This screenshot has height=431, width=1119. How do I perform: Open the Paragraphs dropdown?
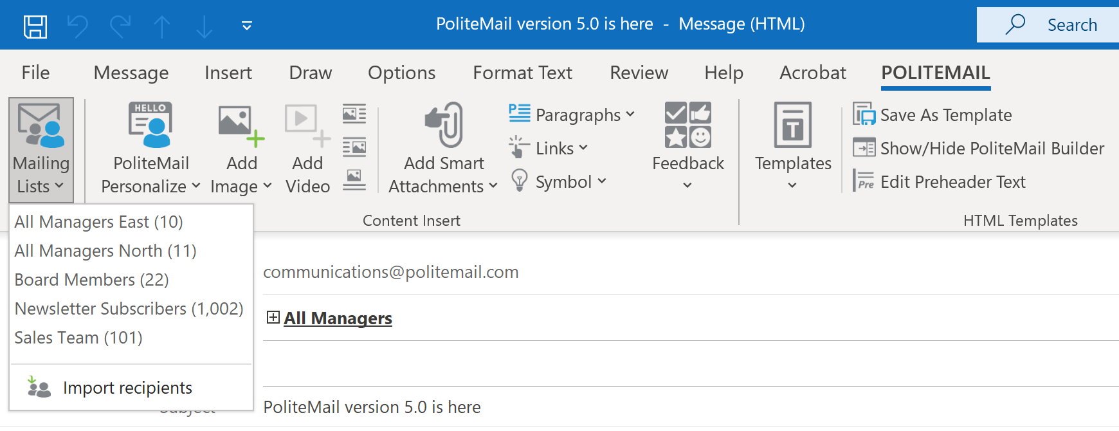click(x=572, y=115)
